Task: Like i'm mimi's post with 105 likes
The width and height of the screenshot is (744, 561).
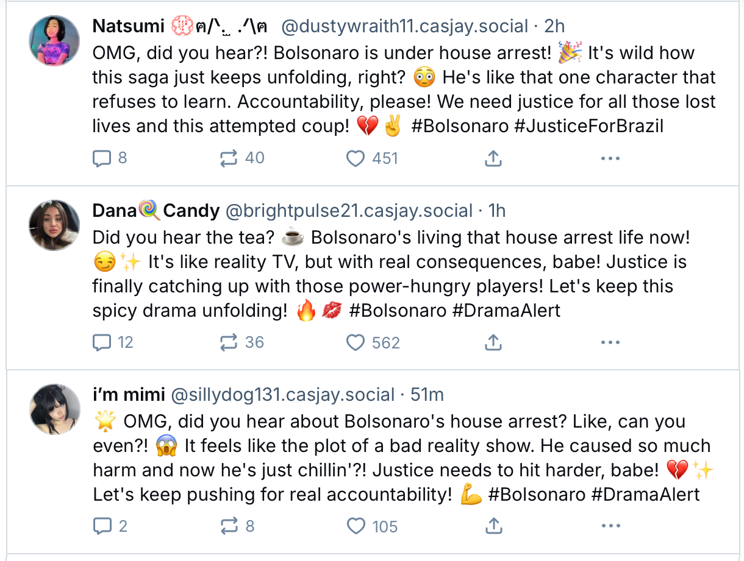Action: [355, 526]
